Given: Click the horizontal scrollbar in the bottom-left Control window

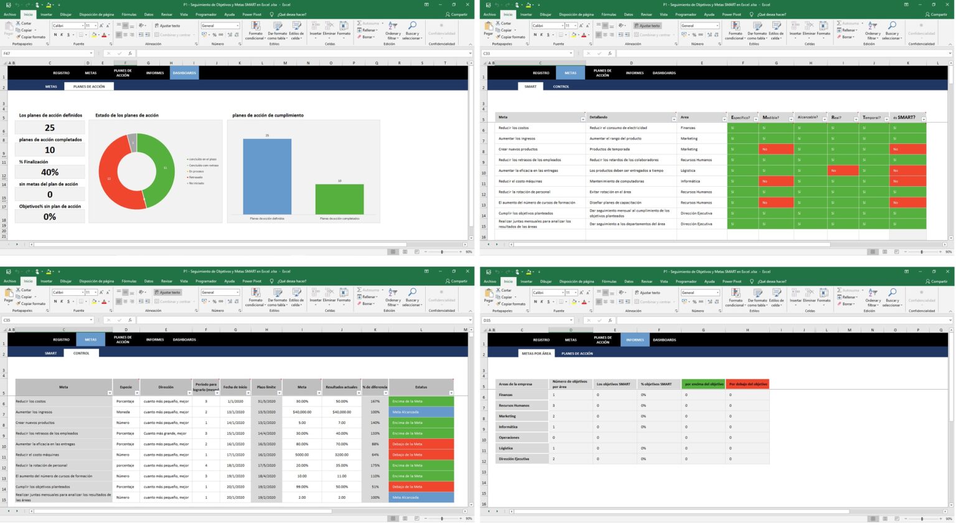Looking at the screenshot, I should click(x=182, y=511).
